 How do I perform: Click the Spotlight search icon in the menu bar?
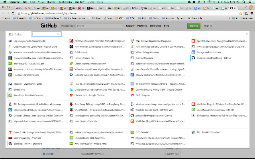click(x=243, y=2)
